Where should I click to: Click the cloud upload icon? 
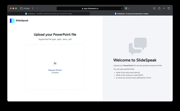(55, 63)
